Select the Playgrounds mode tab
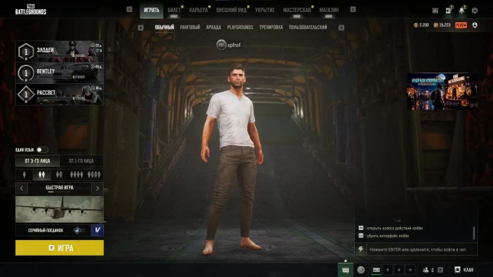Image resolution: width=493 pixels, height=277 pixels. [x=240, y=27]
